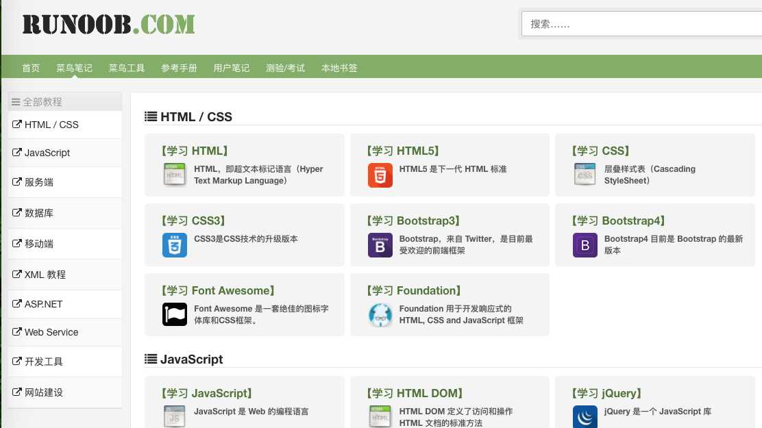This screenshot has width=762, height=428.
Task: Click the description 'CSS3是CSS技术的升级版本'
Action: point(246,239)
